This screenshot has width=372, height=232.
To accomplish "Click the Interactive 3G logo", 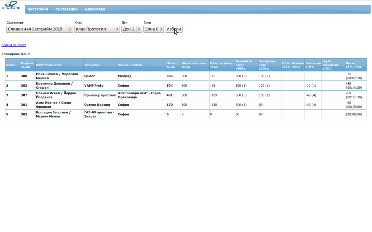I will point(11,5).
